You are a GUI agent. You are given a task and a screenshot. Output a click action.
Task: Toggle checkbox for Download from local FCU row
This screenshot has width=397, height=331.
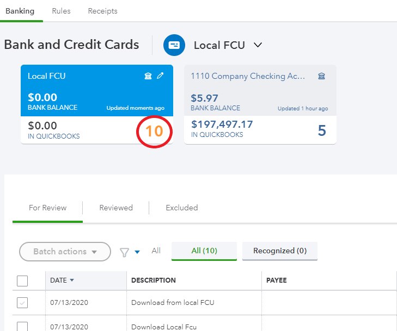22,303
